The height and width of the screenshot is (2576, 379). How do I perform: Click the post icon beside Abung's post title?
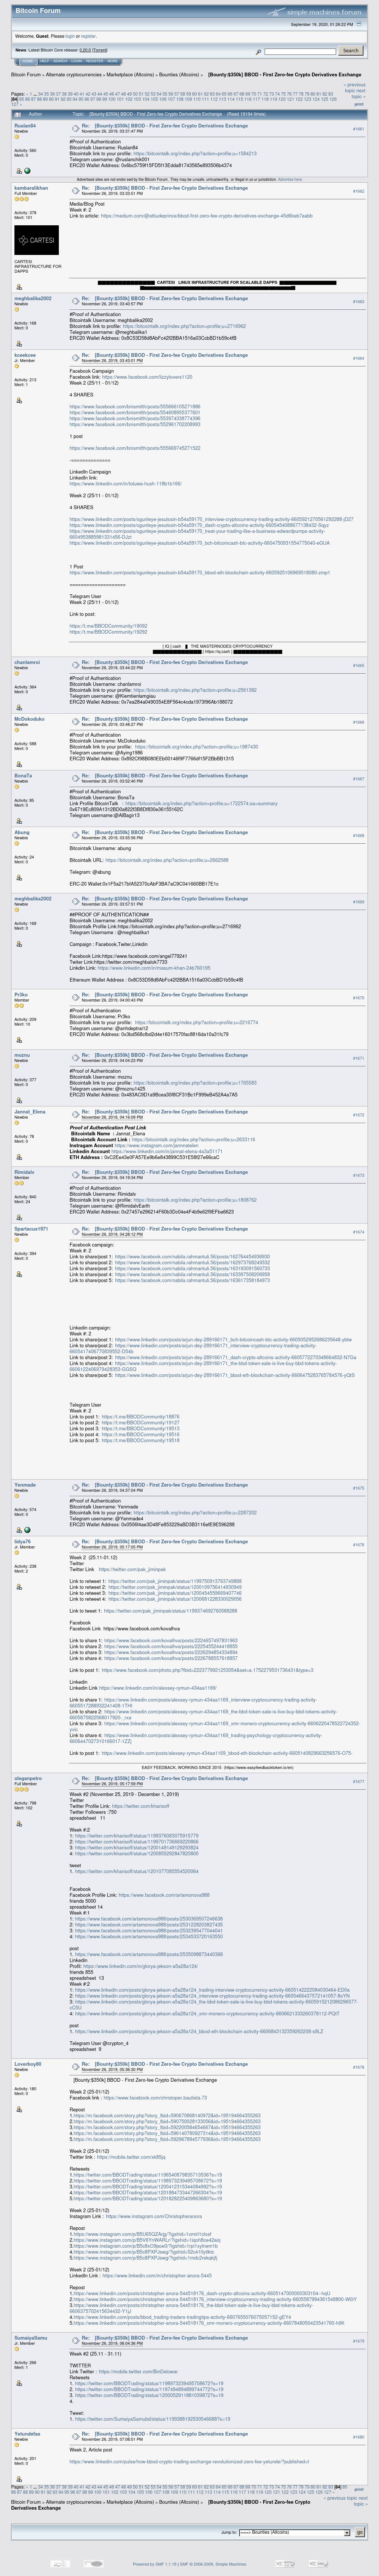[75, 834]
